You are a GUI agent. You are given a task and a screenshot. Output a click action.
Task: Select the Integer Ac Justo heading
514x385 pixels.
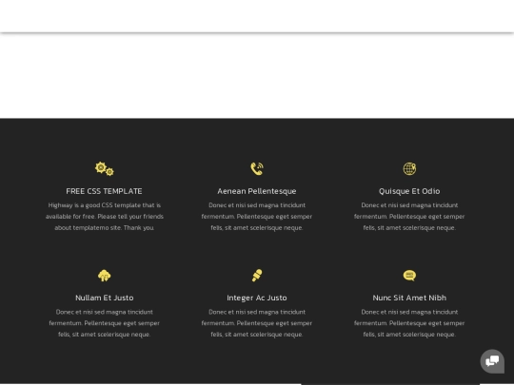pos(257,298)
